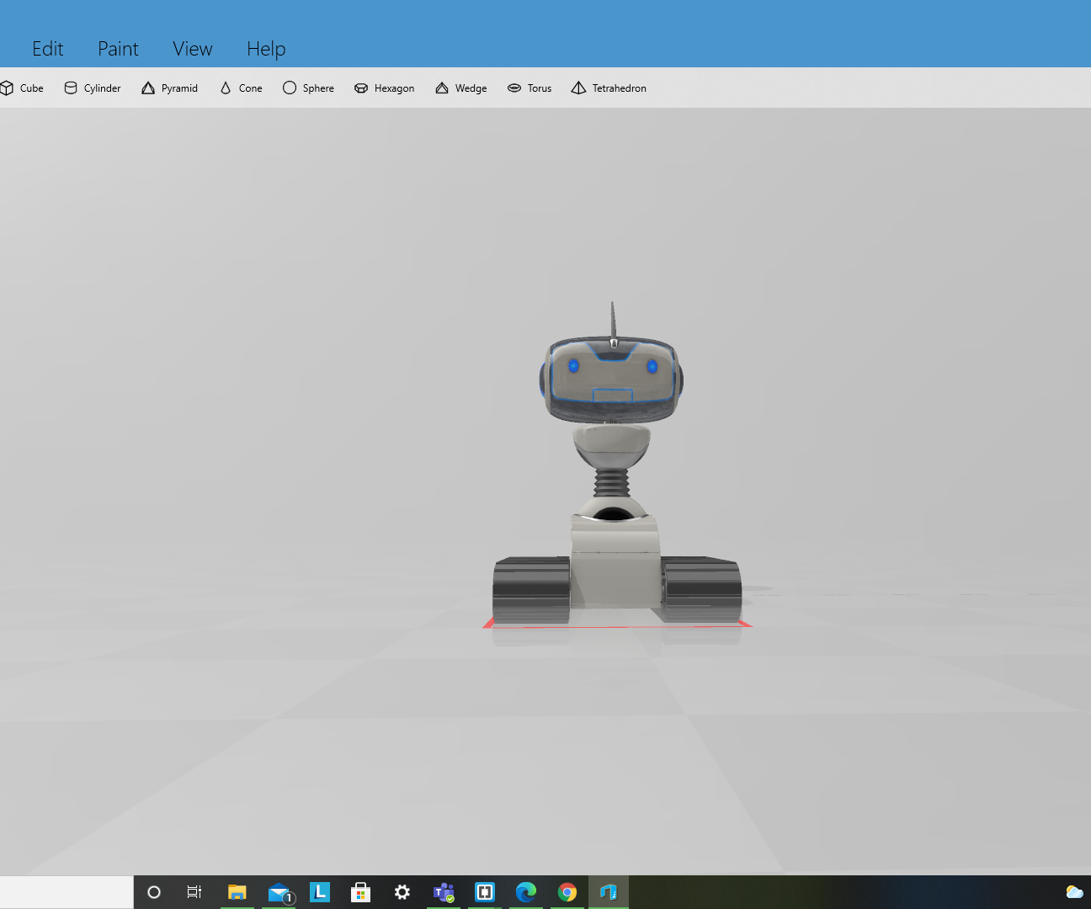Open Task View from the taskbar
Image resolution: width=1091 pixels, height=909 pixels.
194,891
